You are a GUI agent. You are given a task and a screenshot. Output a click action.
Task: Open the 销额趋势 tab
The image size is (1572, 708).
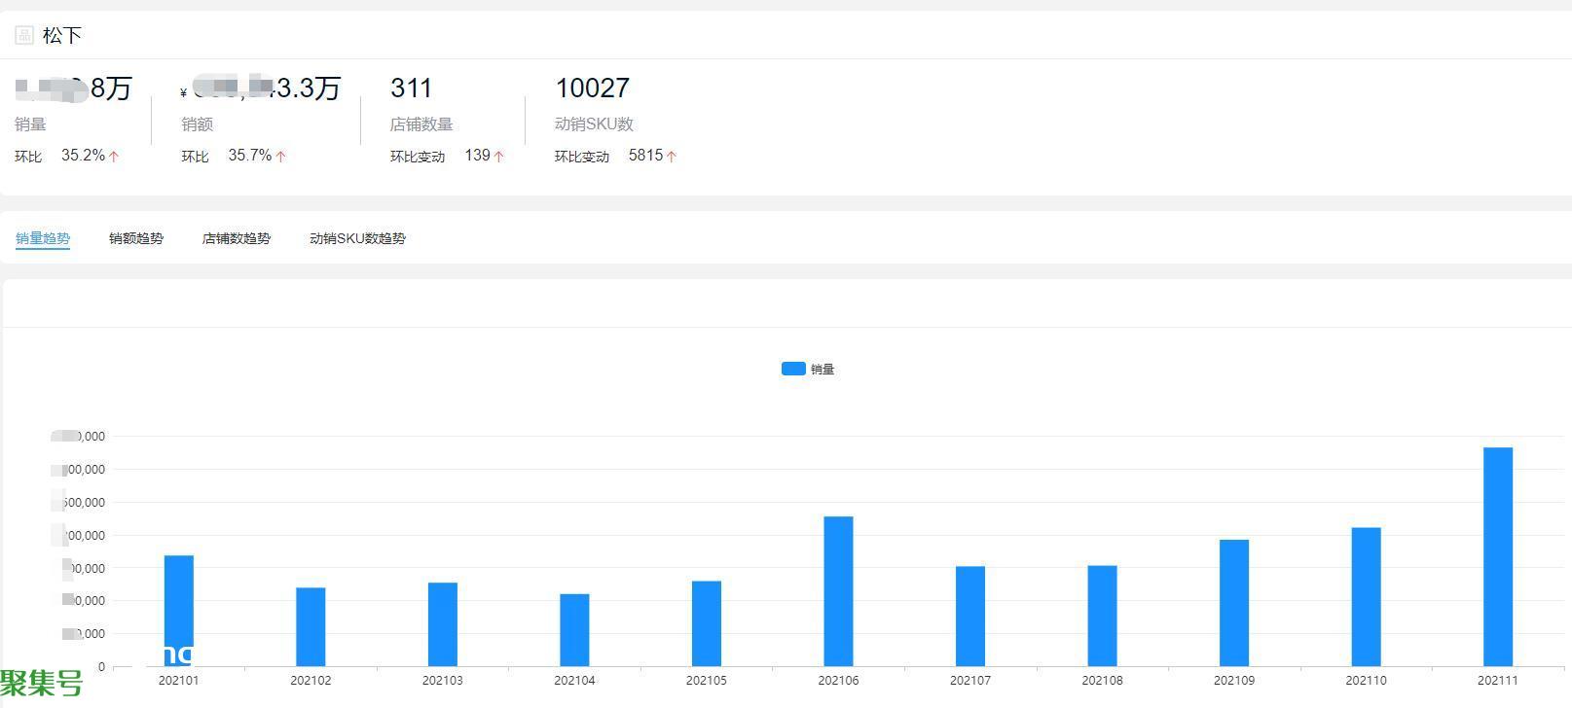[136, 238]
